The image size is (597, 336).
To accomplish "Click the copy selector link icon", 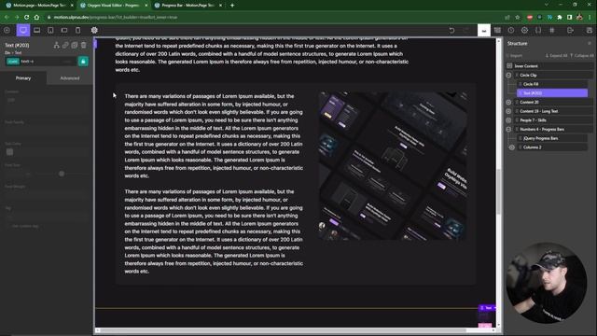I will click(x=65, y=45).
